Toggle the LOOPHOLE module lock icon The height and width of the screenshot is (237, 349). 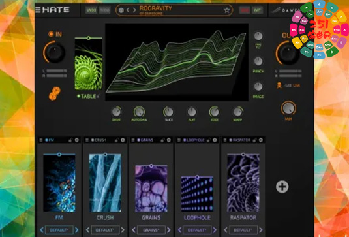tap(208, 140)
